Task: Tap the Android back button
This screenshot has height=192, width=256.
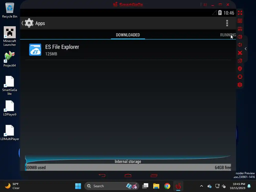Action: pos(102,175)
